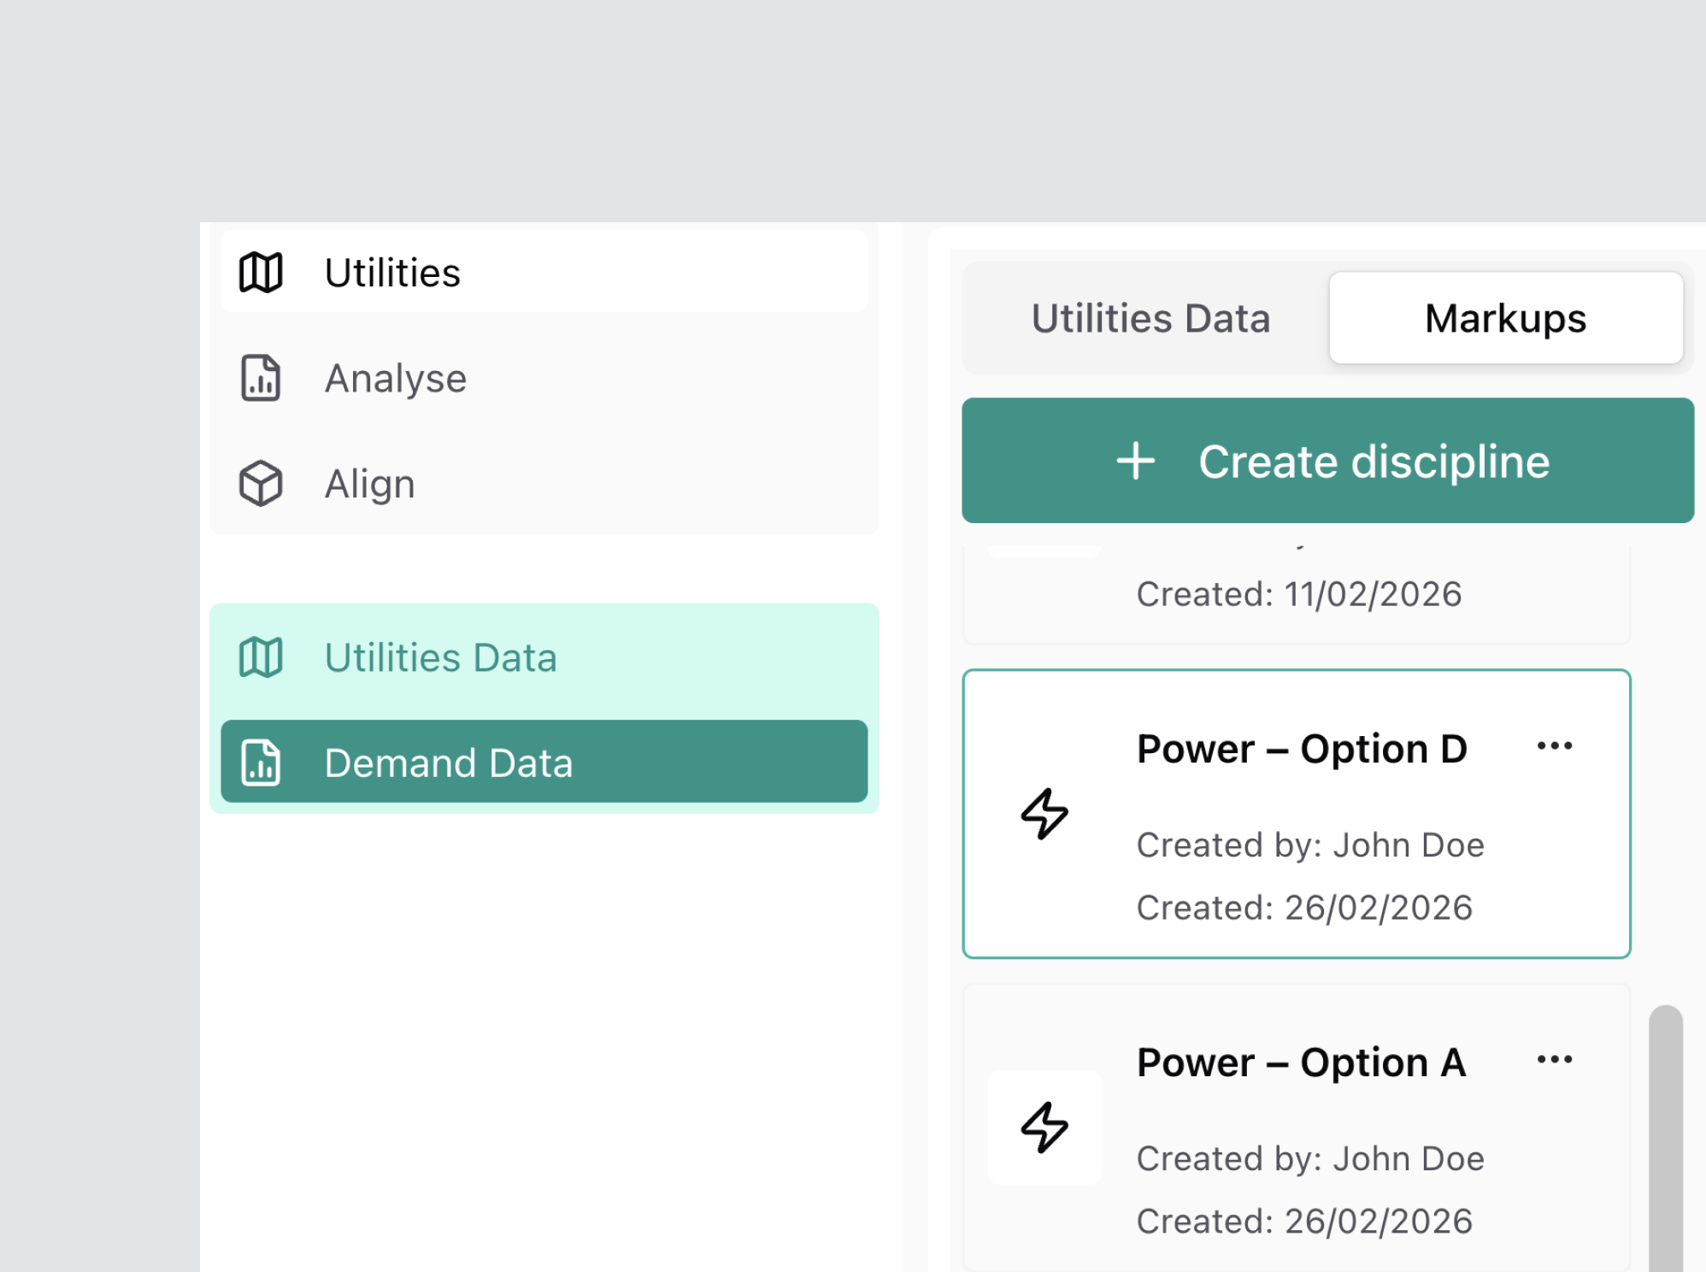Click the lightning icon on Power – Option A

[1044, 1128]
